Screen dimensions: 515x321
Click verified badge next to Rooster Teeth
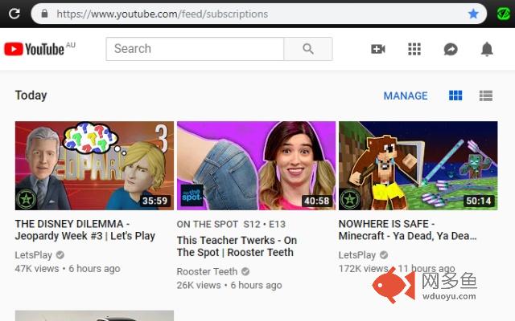[x=245, y=271]
